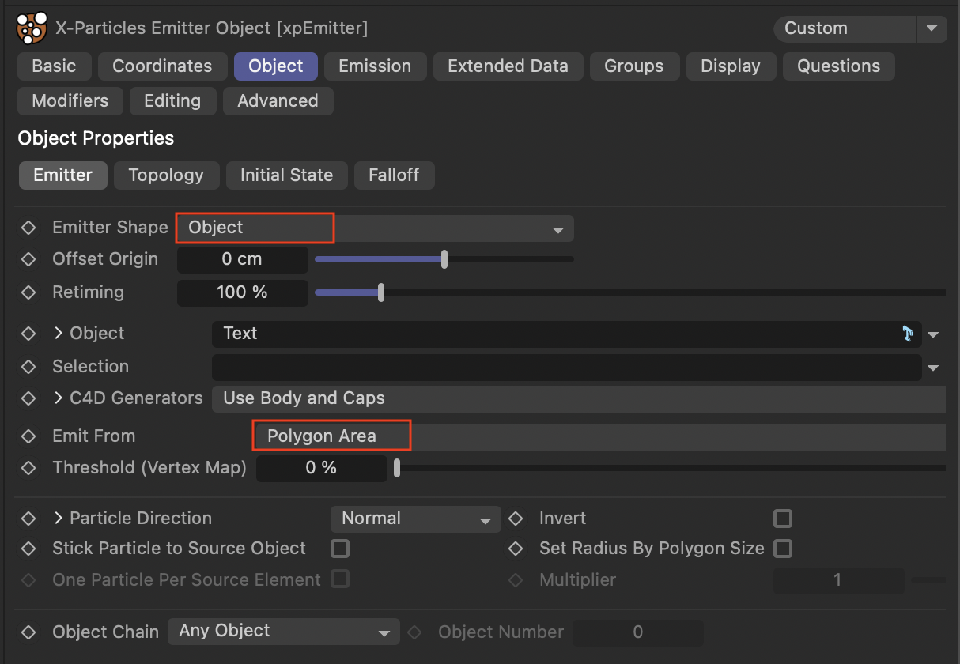The height and width of the screenshot is (664, 960).
Task: Open the Emitter Shape dropdown
Action: click(x=376, y=228)
